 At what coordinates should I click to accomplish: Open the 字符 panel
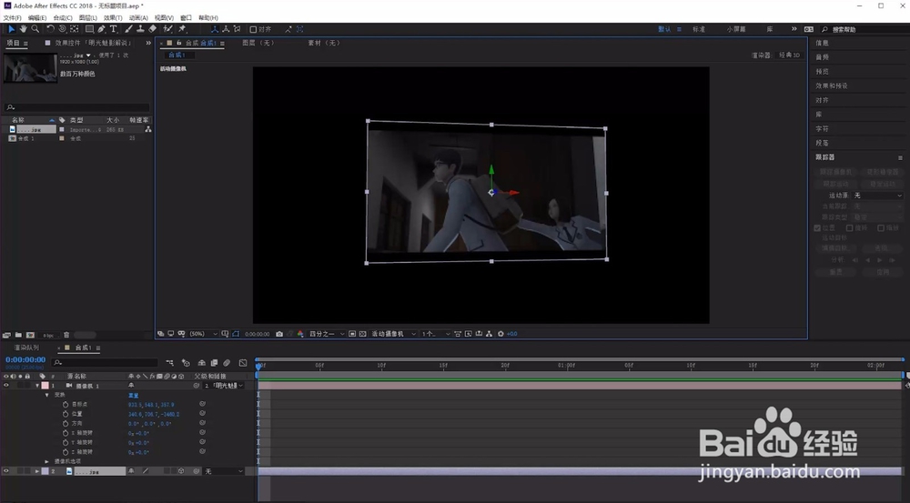[x=823, y=129]
